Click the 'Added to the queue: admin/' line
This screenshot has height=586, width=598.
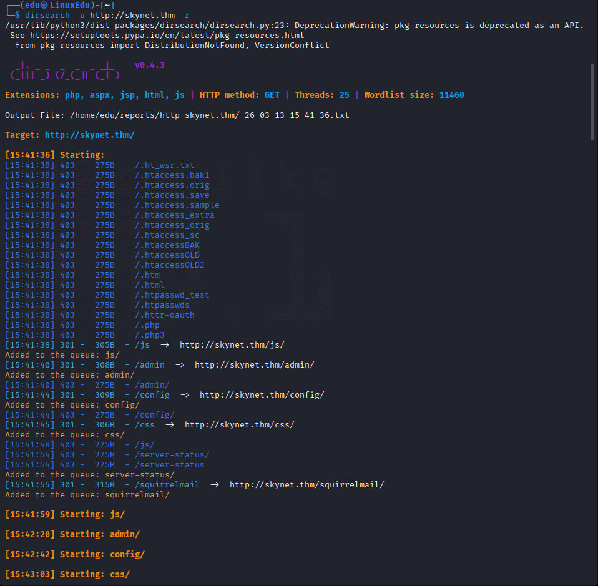pos(70,375)
